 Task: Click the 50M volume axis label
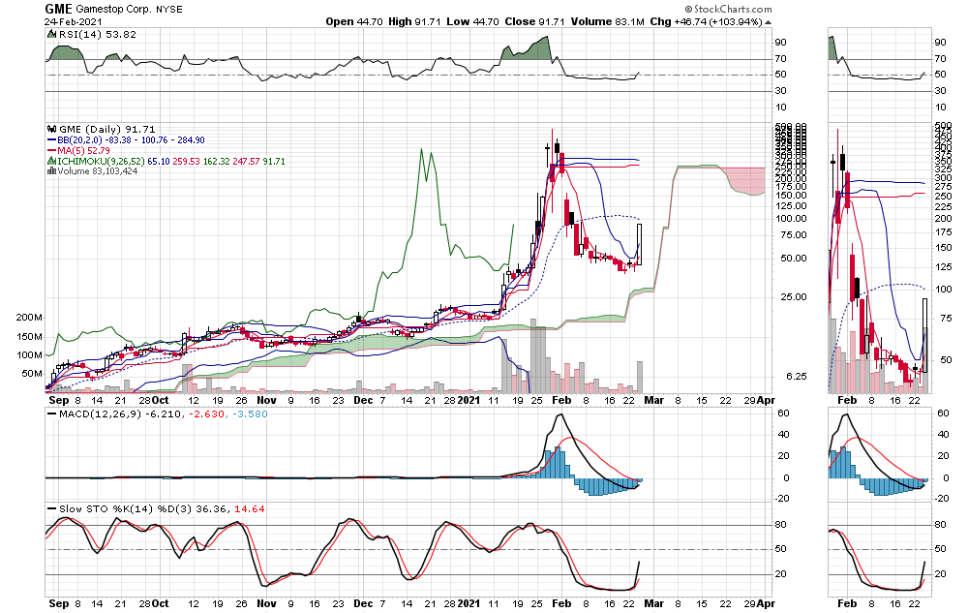coord(32,374)
